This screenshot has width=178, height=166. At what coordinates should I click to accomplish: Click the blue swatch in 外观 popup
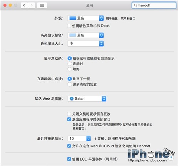(x=73, y=18)
